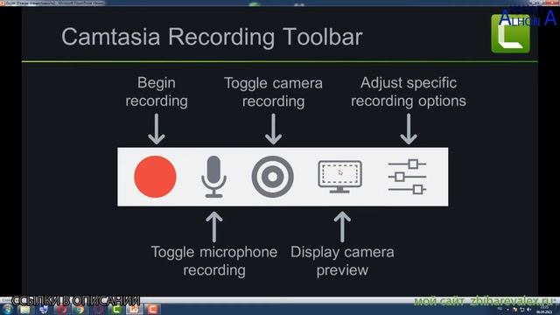Image resolution: width=560 pixels, height=315 pixels.
Task: Click the Toggle camera recording label
Action: pyautogui.click(x=273, y=92)
